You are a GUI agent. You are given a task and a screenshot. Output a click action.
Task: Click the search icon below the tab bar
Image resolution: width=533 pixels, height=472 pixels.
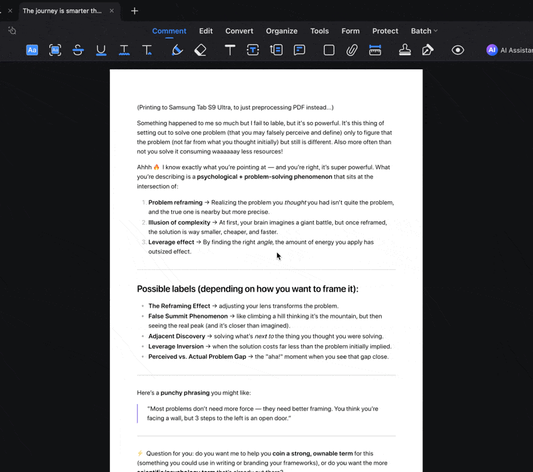click(x=12, y=31)
